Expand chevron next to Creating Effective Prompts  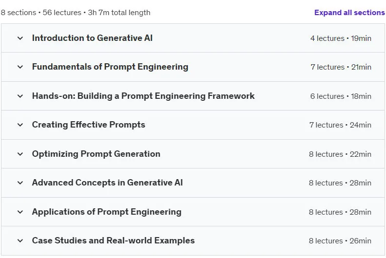tap(20, 125)
